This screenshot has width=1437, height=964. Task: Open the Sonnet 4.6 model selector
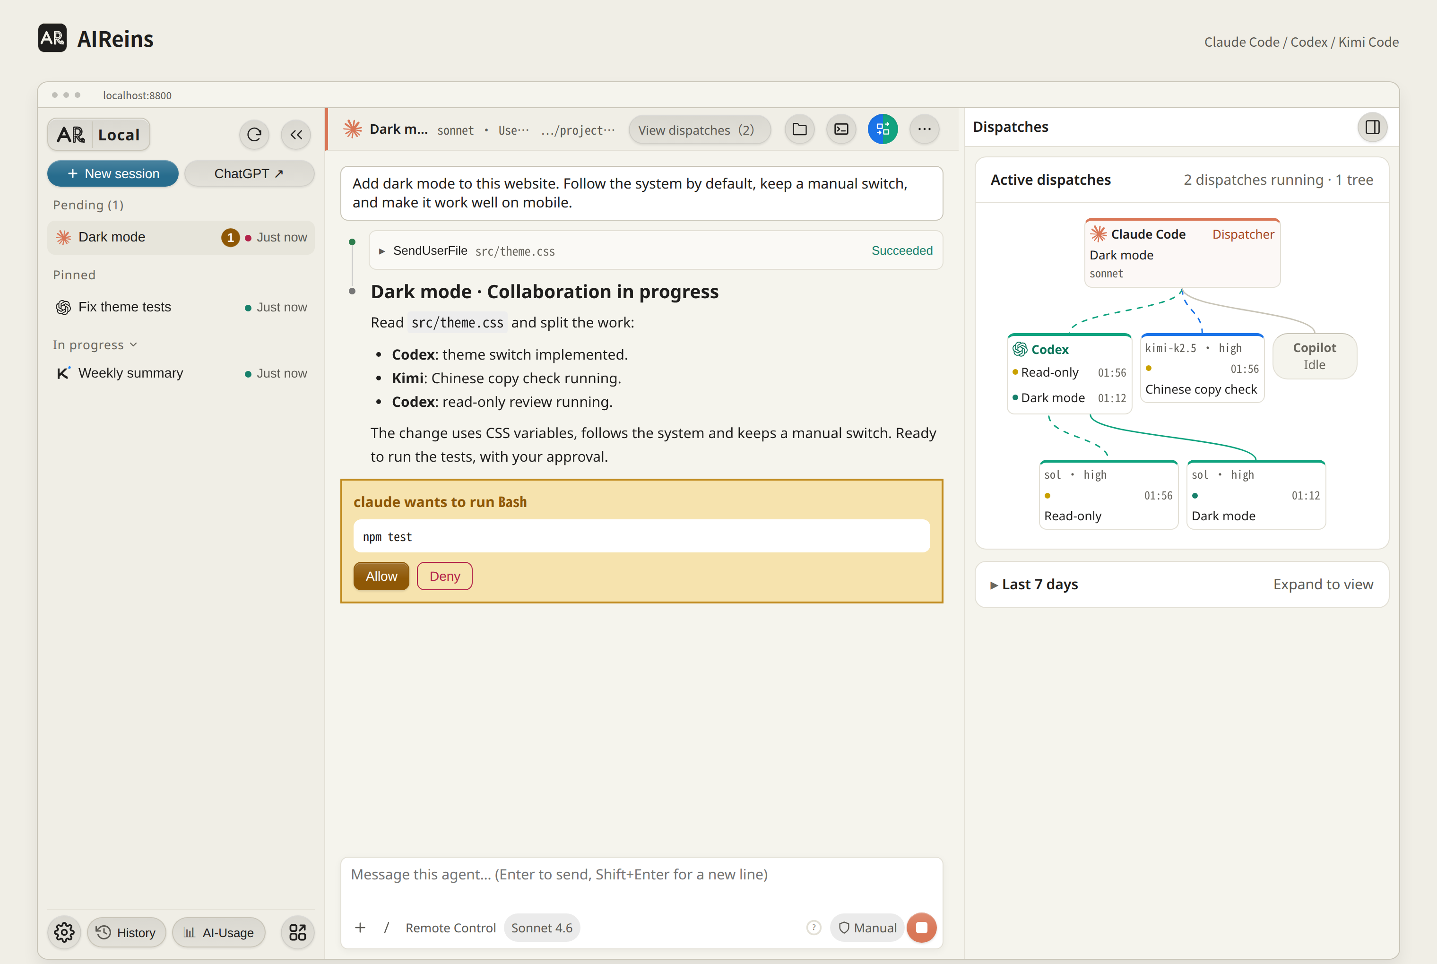(542, 927)
